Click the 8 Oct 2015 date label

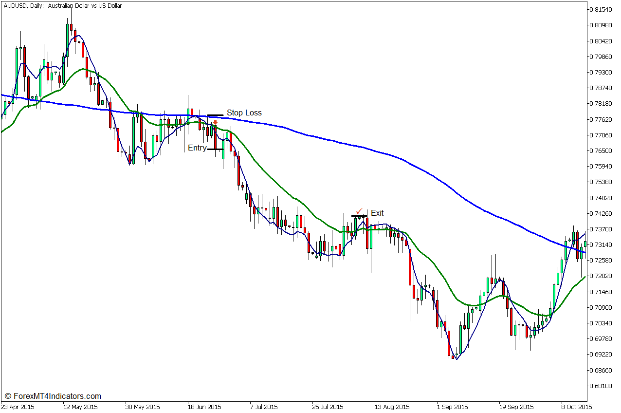[576, 407]
